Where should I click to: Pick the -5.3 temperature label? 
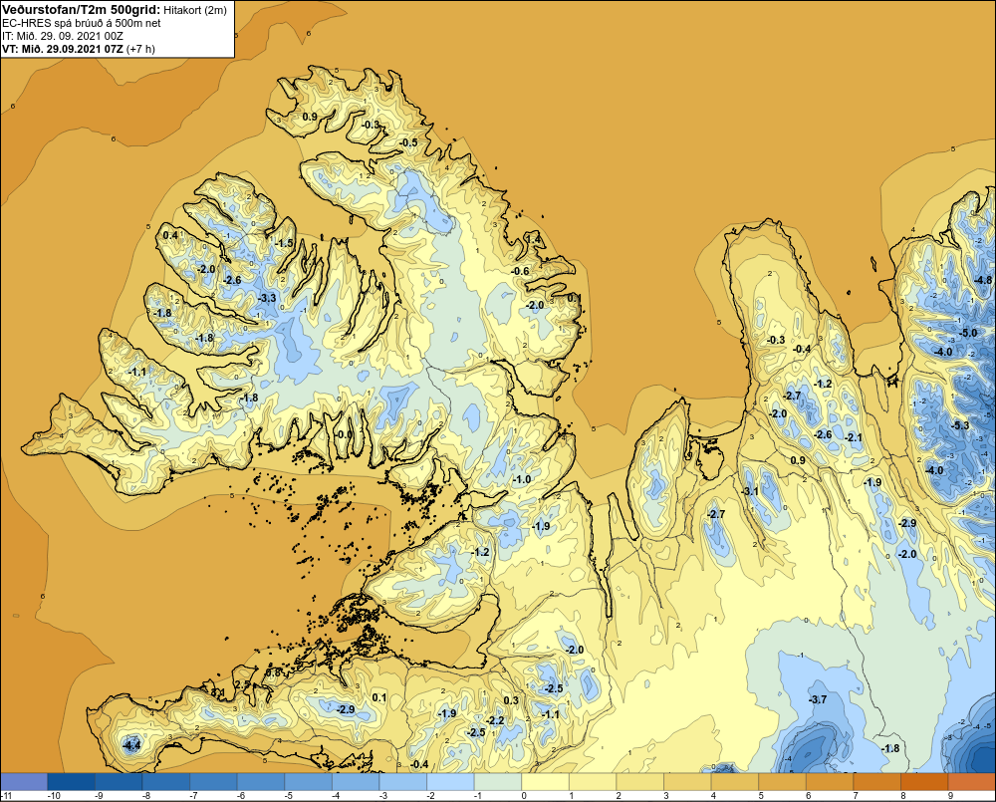click(x=961, y=425)
